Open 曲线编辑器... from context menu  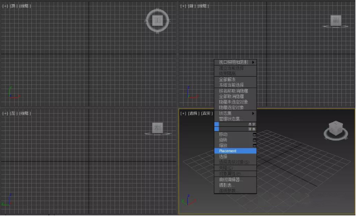click(x=236, y=179)
